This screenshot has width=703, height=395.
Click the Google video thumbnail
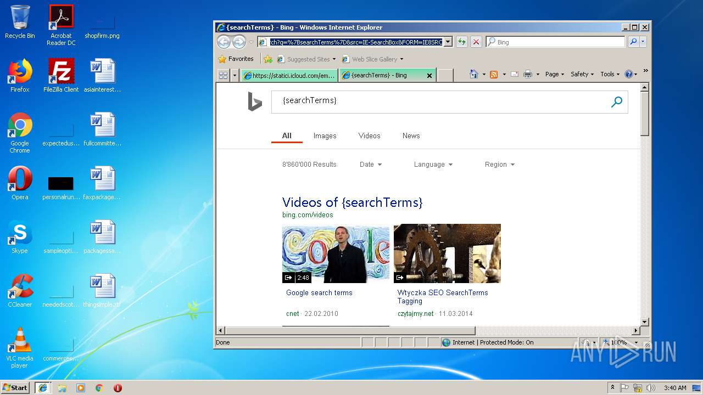pos(336,253)
